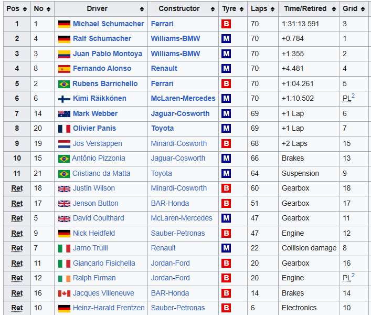Sort table by Tyre column arrows
This screenshot has height=315, width=371.
pyautogui.click(x=241, y=9)
